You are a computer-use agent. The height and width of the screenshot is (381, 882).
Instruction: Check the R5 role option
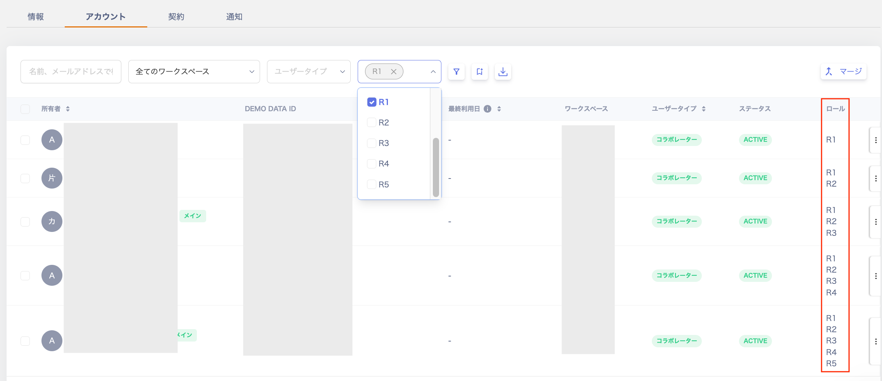point(372,185)
